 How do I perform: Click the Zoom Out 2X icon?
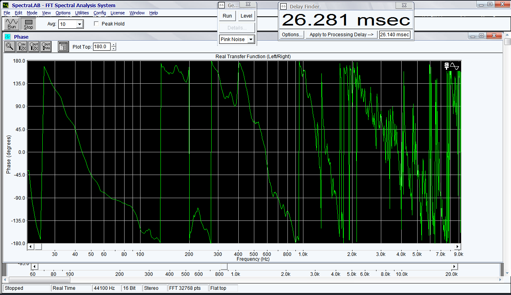click(x=34, y=47)
